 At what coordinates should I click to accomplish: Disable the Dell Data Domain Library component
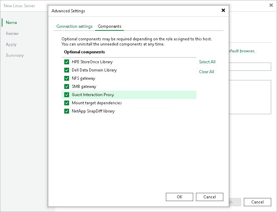pyautogui.click(x=67, y=70)
